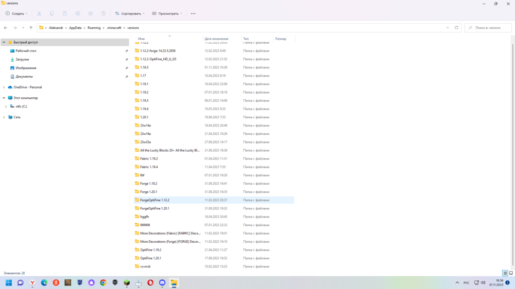Select Изображения in the sidebar
515x289 pixels.
coord(26,68)
